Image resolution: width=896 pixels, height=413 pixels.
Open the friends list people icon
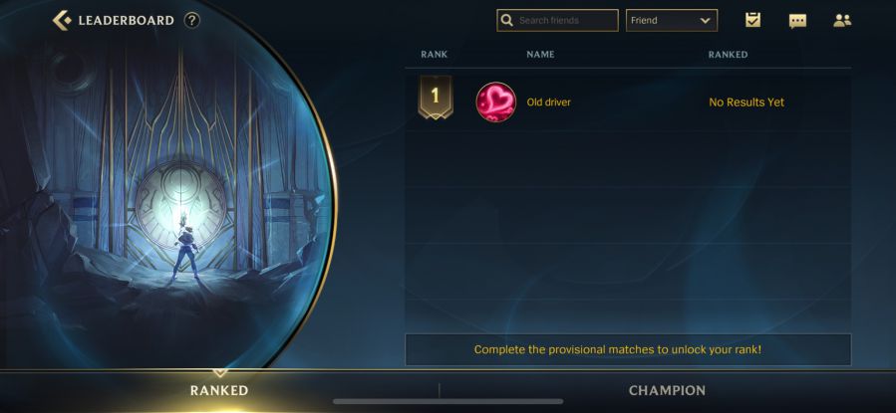(842, 21)
